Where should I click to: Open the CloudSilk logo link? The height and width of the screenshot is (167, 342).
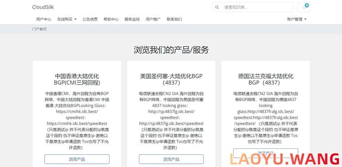43,7
